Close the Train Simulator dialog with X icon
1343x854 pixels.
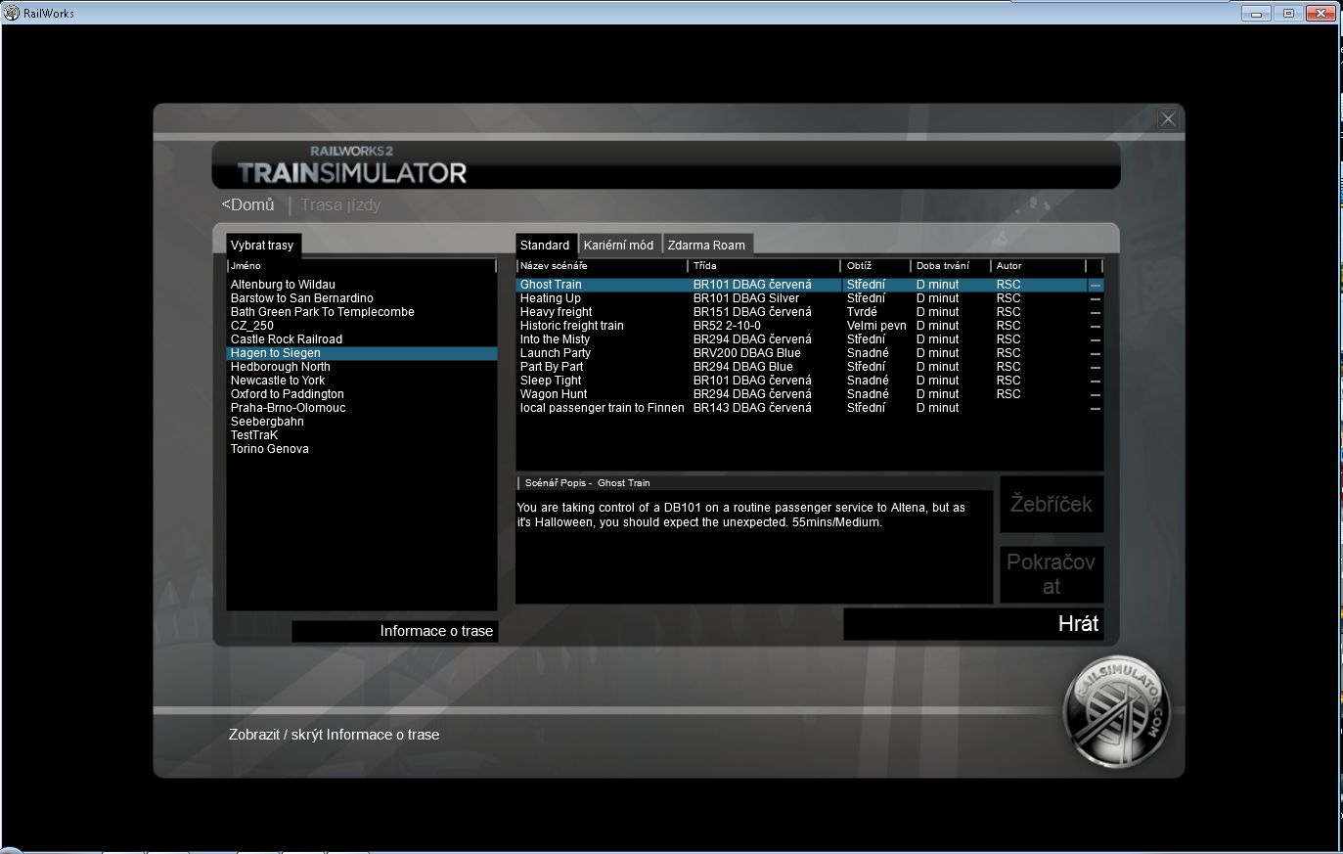(x=1168, y=119)
